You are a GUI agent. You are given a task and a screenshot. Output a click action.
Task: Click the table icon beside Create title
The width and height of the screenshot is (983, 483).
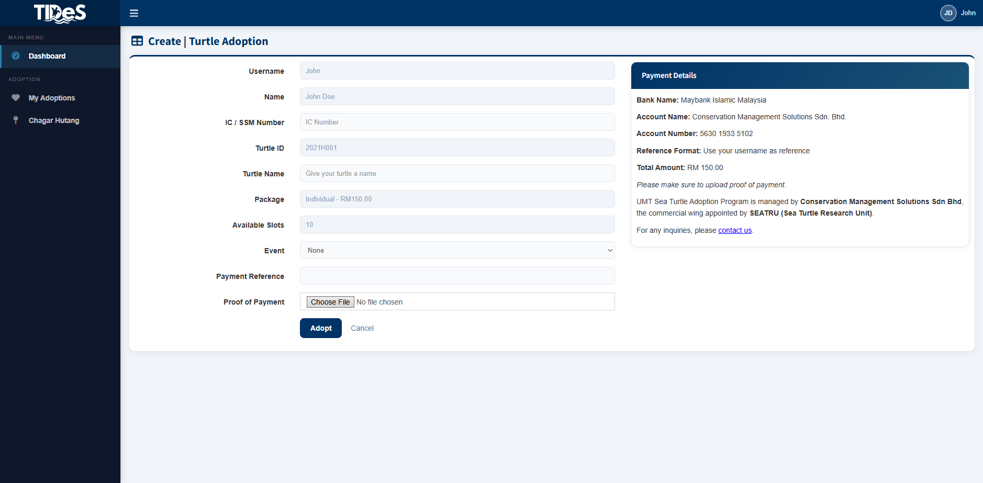coord(137,41)
